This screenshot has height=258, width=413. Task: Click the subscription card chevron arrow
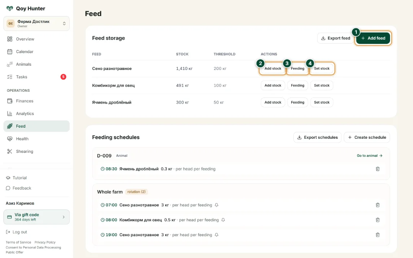point(63,217)
